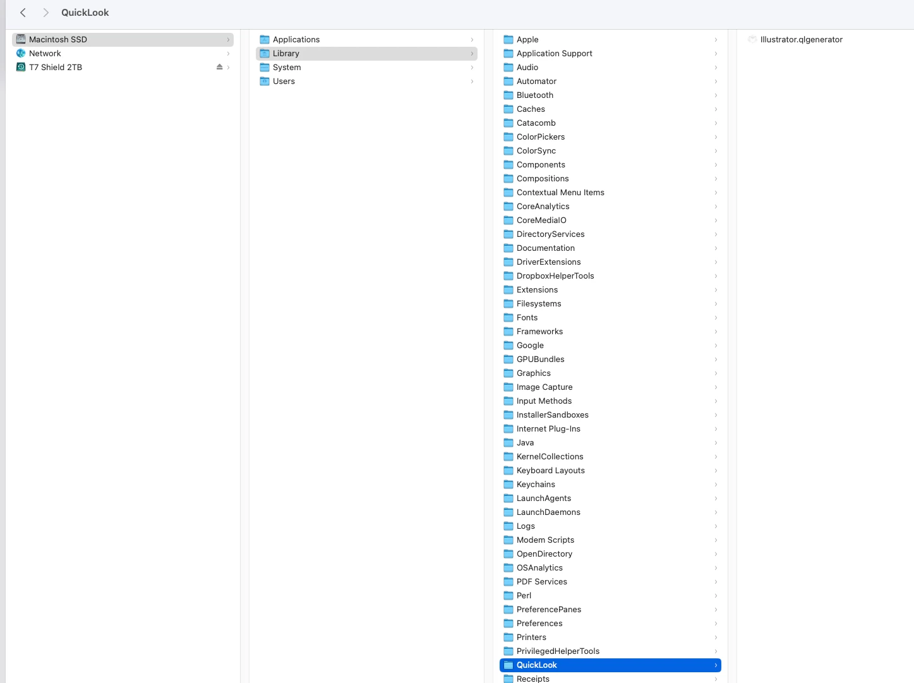914x683 pixels.
Task: Select the DropboxHelperTools folder row
Action: (610, 275)
